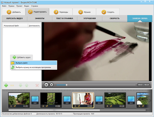
Task: Open transition between clips 1 and 2
Action: pyautogui.click(x=35, y=100)
